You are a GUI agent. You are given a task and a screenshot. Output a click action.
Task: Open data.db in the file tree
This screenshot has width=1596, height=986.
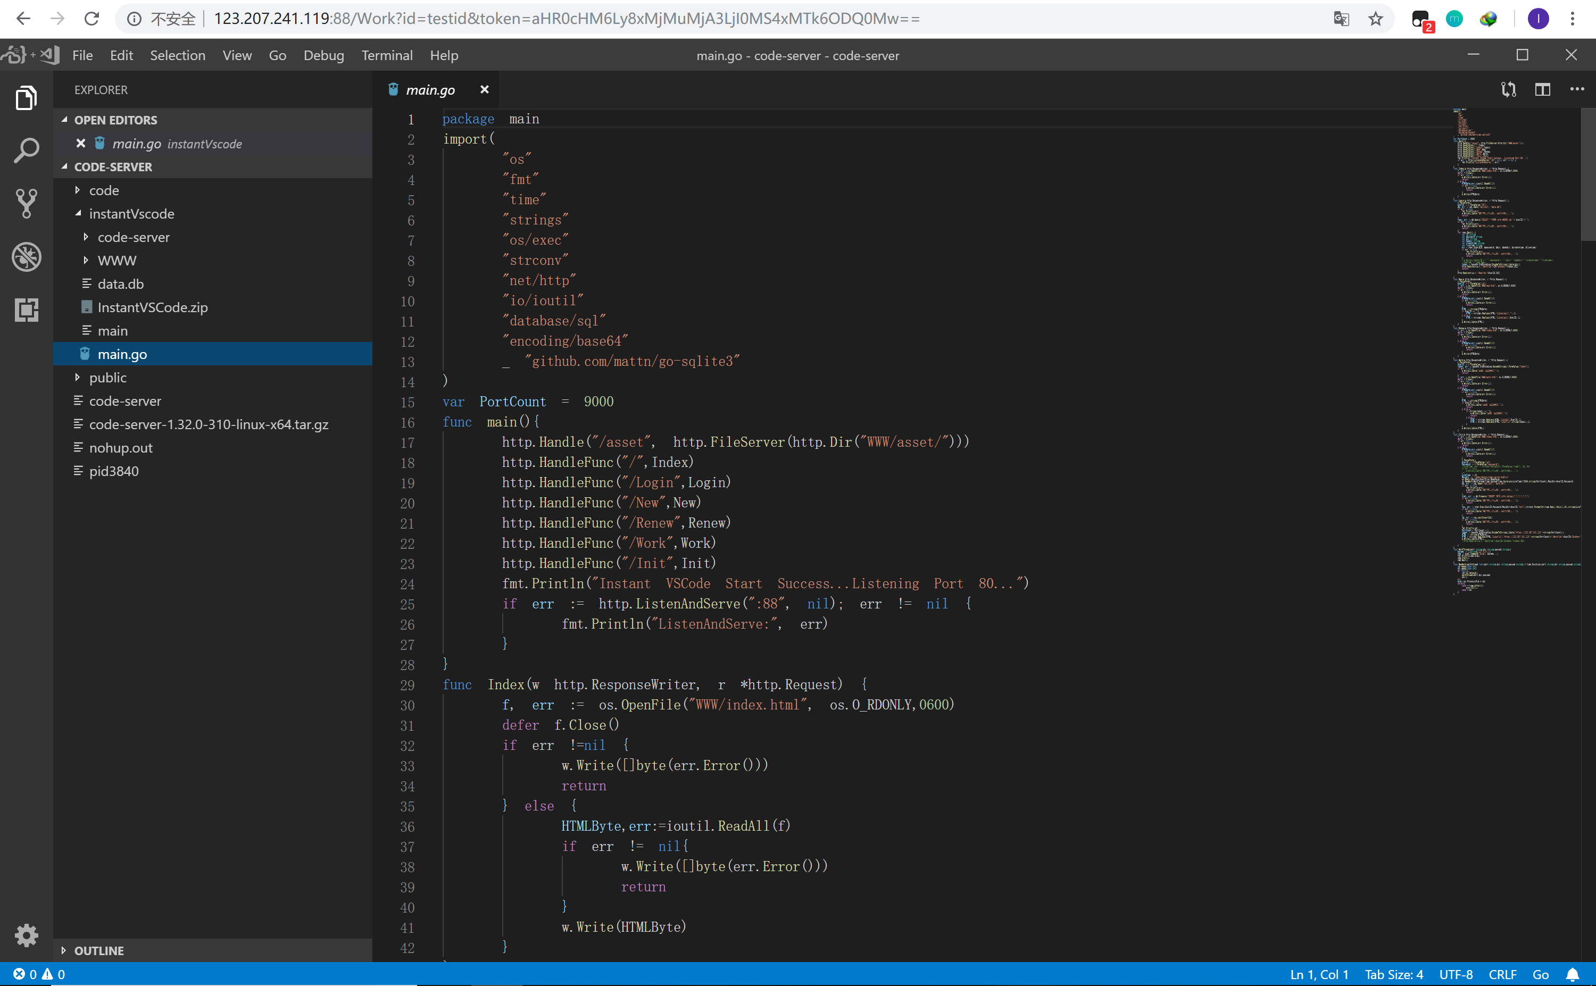click(x=121, y=285)
